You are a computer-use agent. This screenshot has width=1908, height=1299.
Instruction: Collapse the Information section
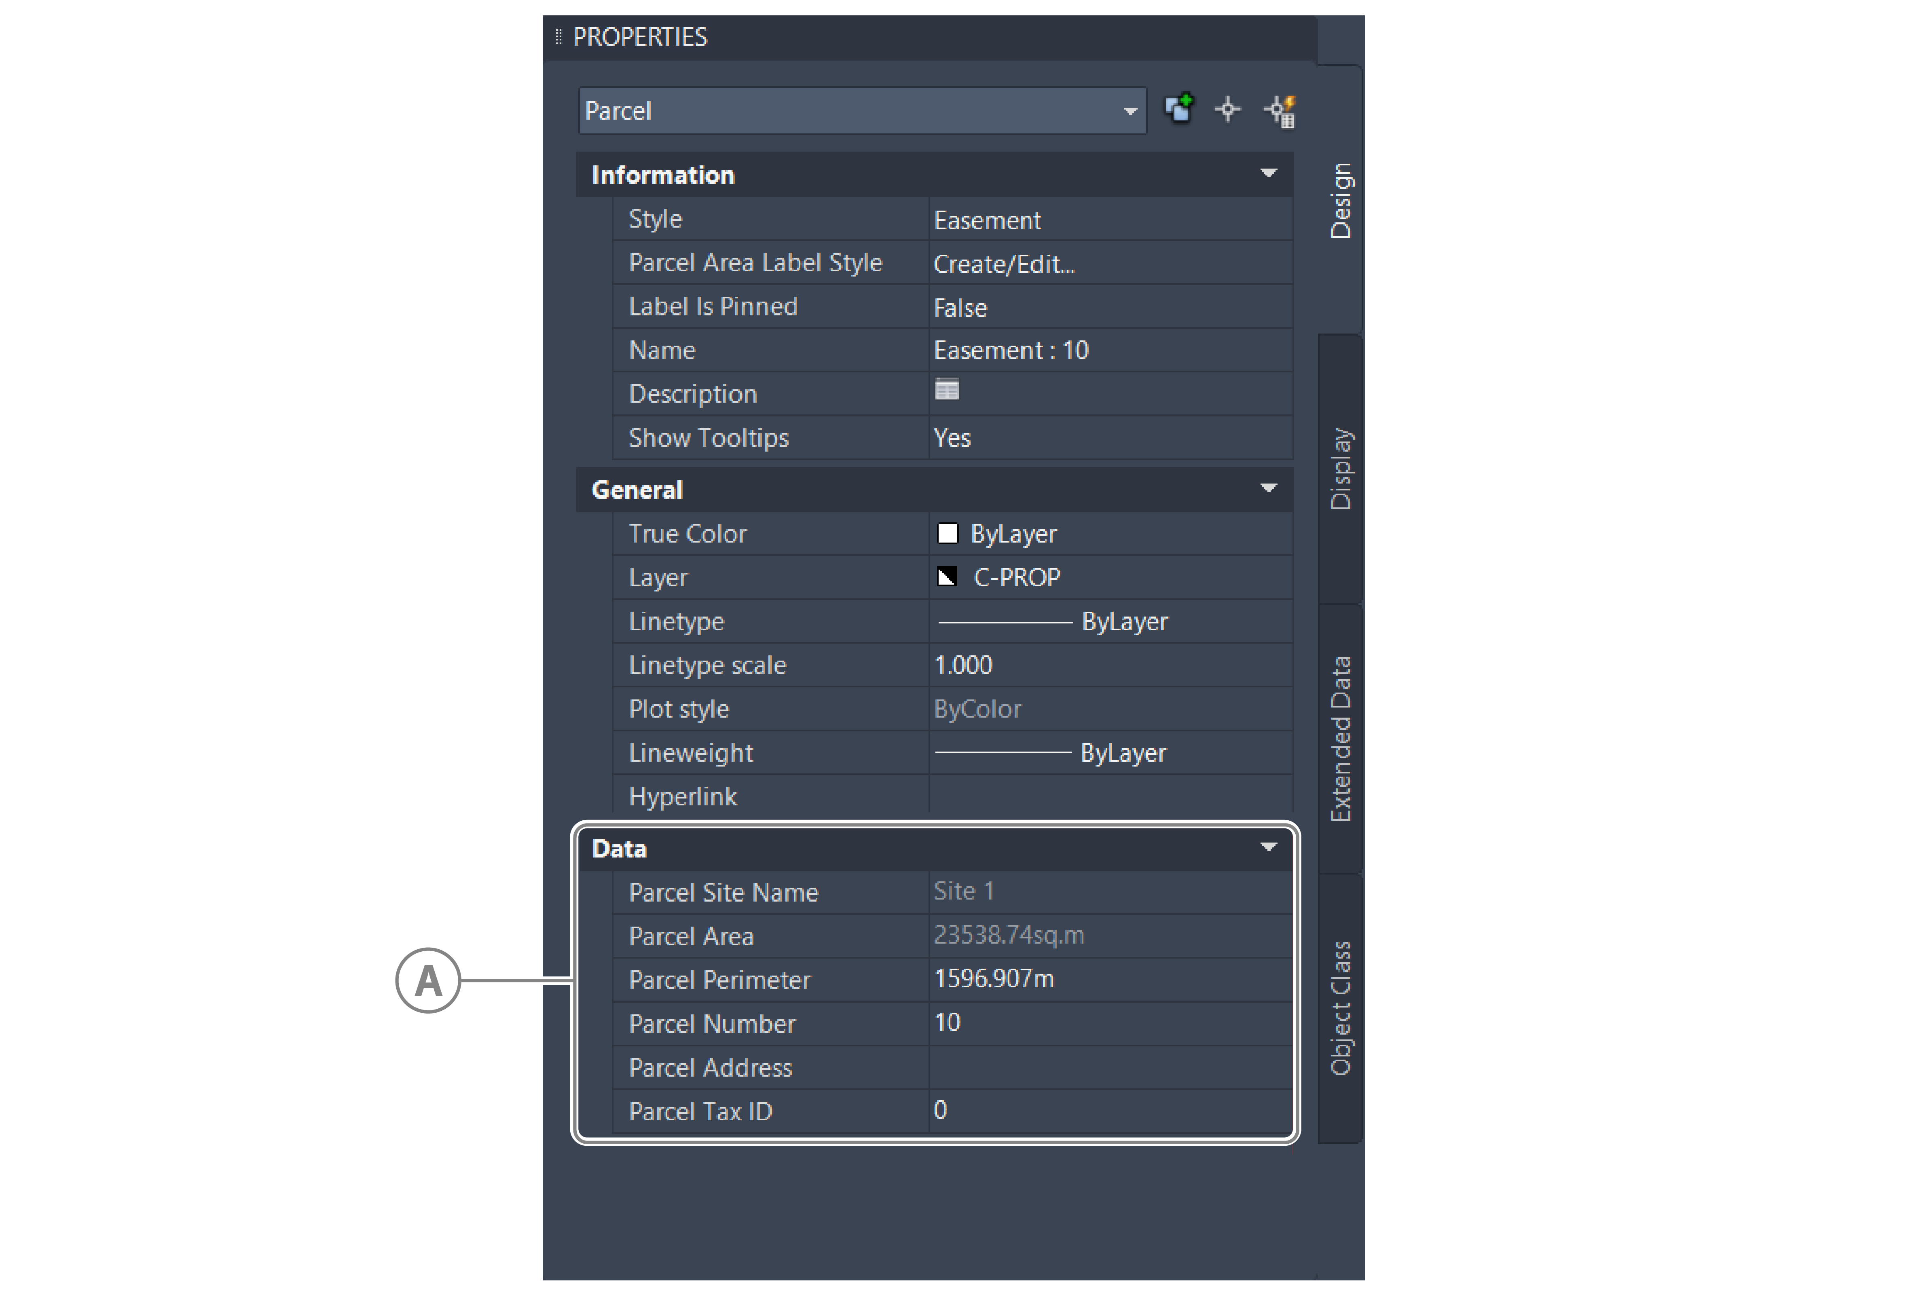click(x=1268, y=173)
